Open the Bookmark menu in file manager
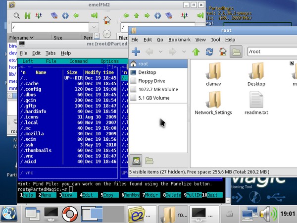Screen dimensions: 297x223 pos(179,40)
